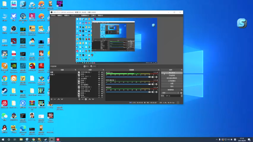This screenshot has height=142, width=253.
Task: Click the 开始录制 button
Action: click(172, 75)
